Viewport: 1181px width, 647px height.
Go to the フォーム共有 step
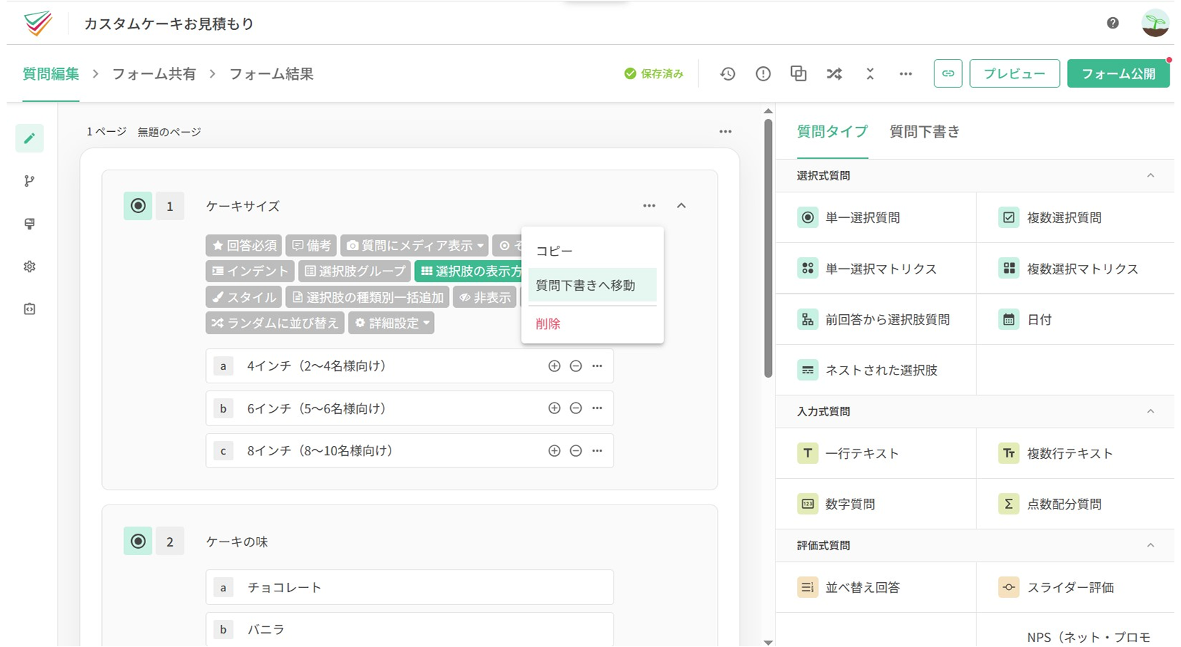click(154, 73)
